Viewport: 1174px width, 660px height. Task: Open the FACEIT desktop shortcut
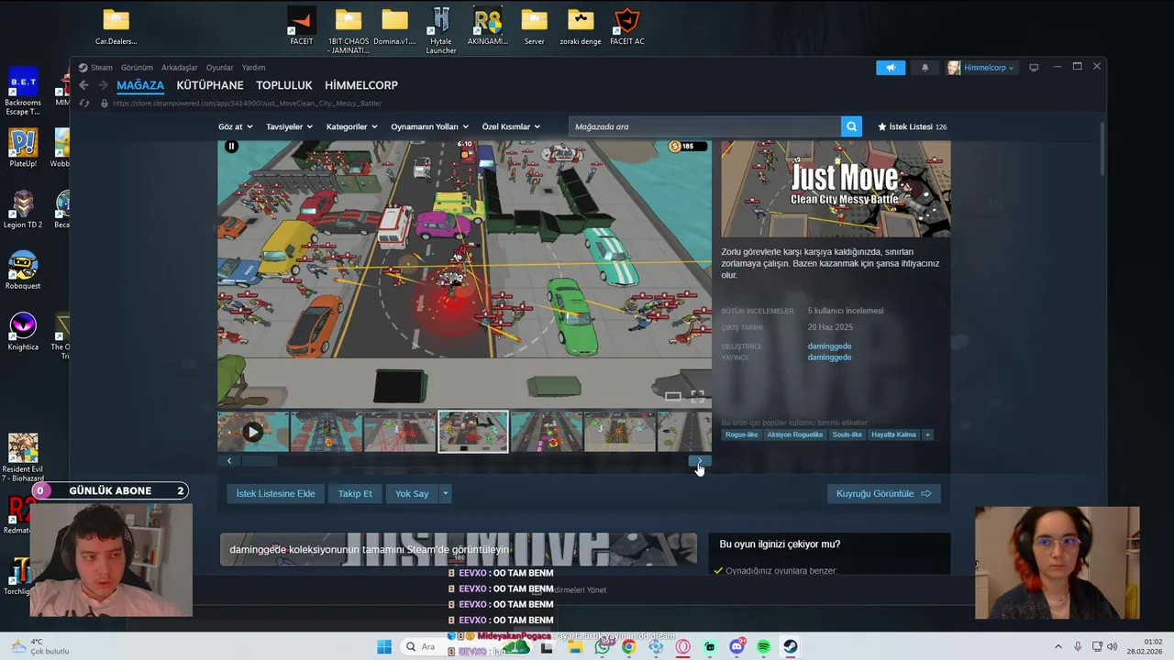click(x=301, y=27)
